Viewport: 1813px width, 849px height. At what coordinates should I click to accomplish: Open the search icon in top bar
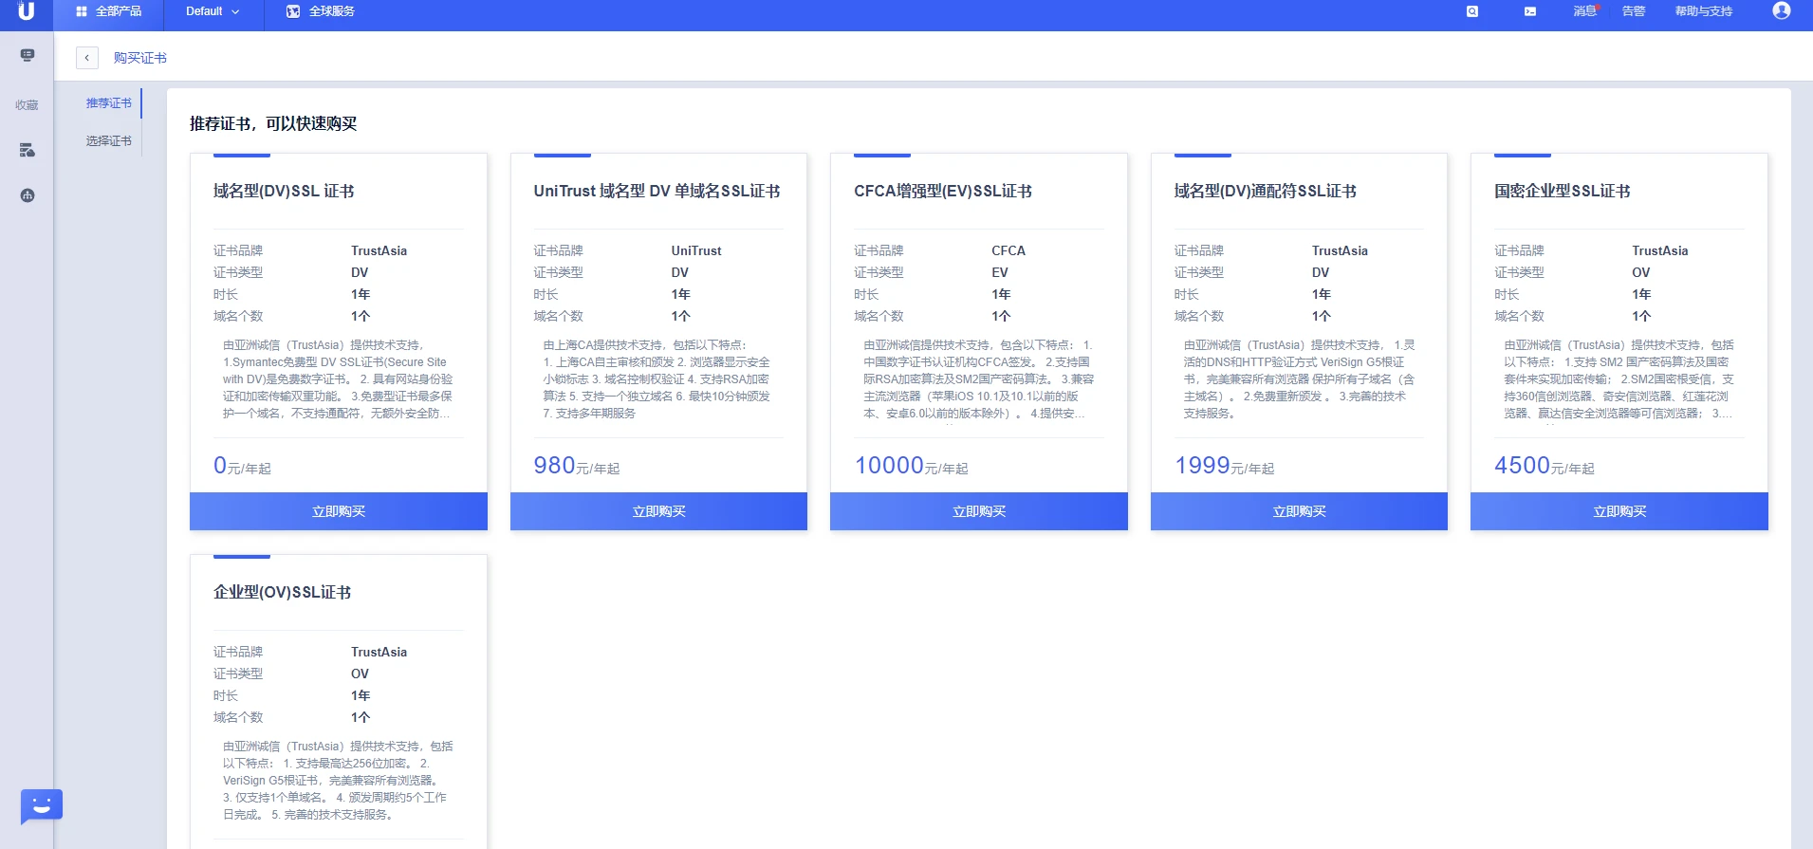[1471, 11]
